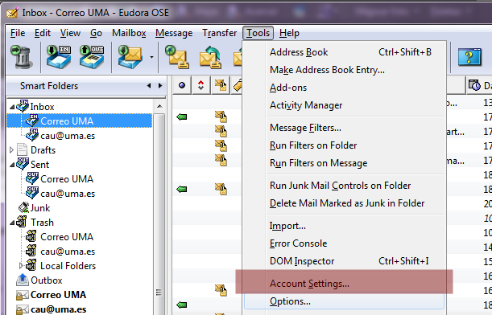Sort by the priority column header
Screen dimensions: 492x315
(x=201, y=85)
